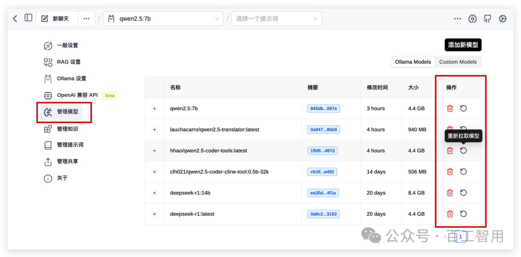Click the 0a947...8bb9 digest tag
Image resolution: width=521 pixels, height=257 pixels.
324,130
